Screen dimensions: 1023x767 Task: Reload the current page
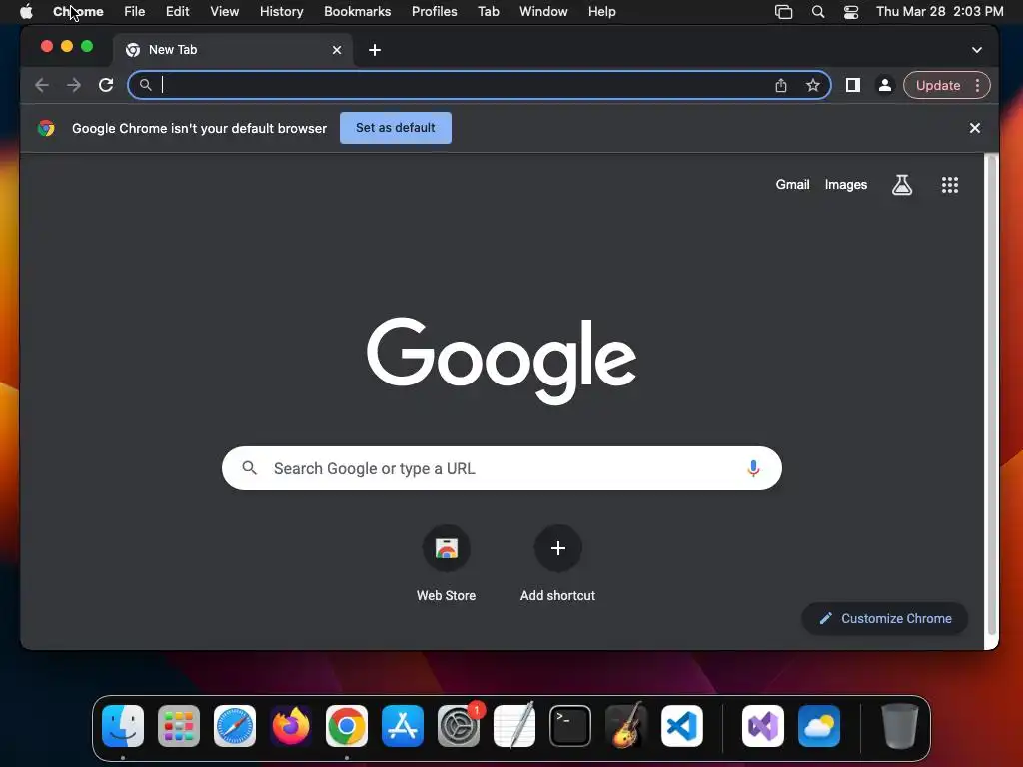(x=106, y=85)
